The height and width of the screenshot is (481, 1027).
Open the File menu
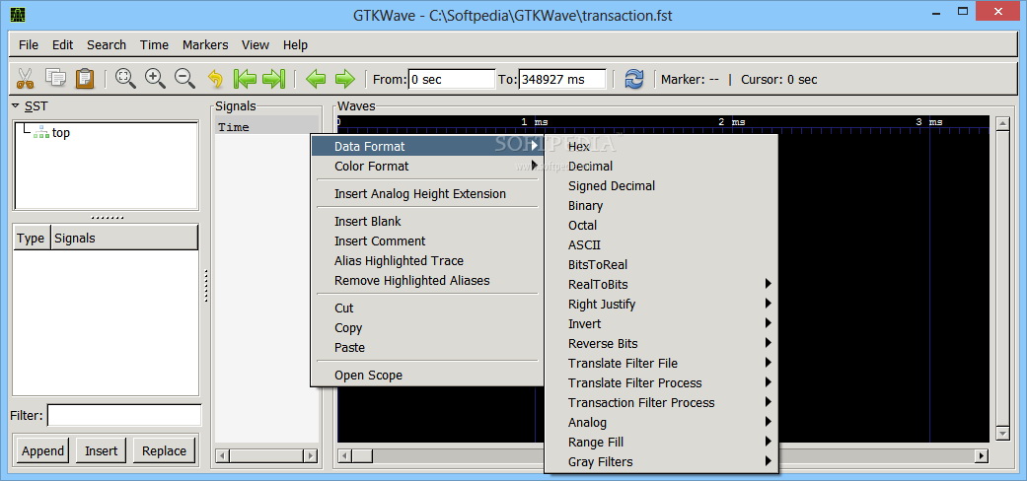point(29,44)
